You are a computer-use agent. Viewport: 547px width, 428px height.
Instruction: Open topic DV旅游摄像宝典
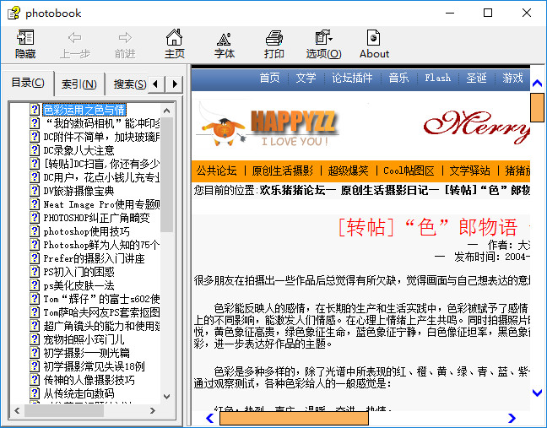(x=79, y=191)
